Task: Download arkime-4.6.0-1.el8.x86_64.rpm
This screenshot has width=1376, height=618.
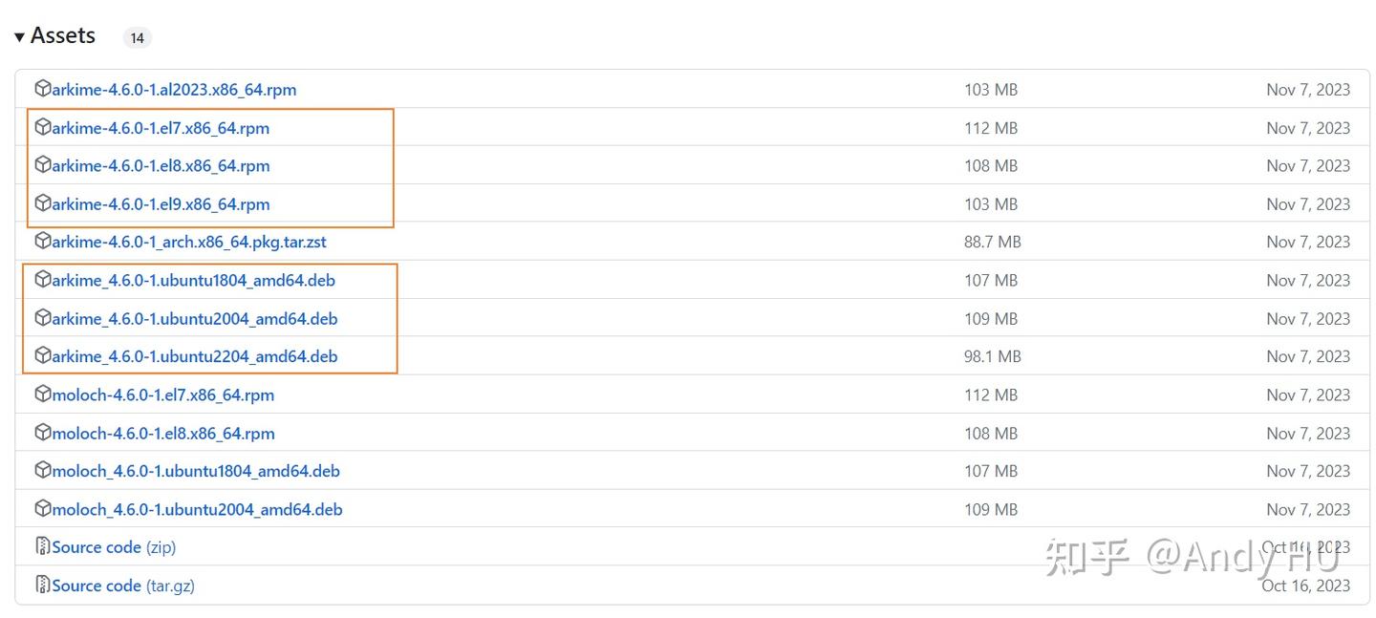Action: (161, 166)
